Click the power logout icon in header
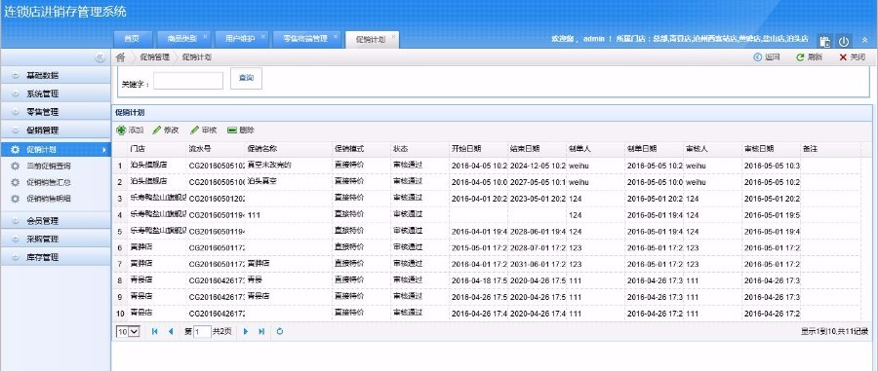The image size is (878, 371). (x=844, y=41)
